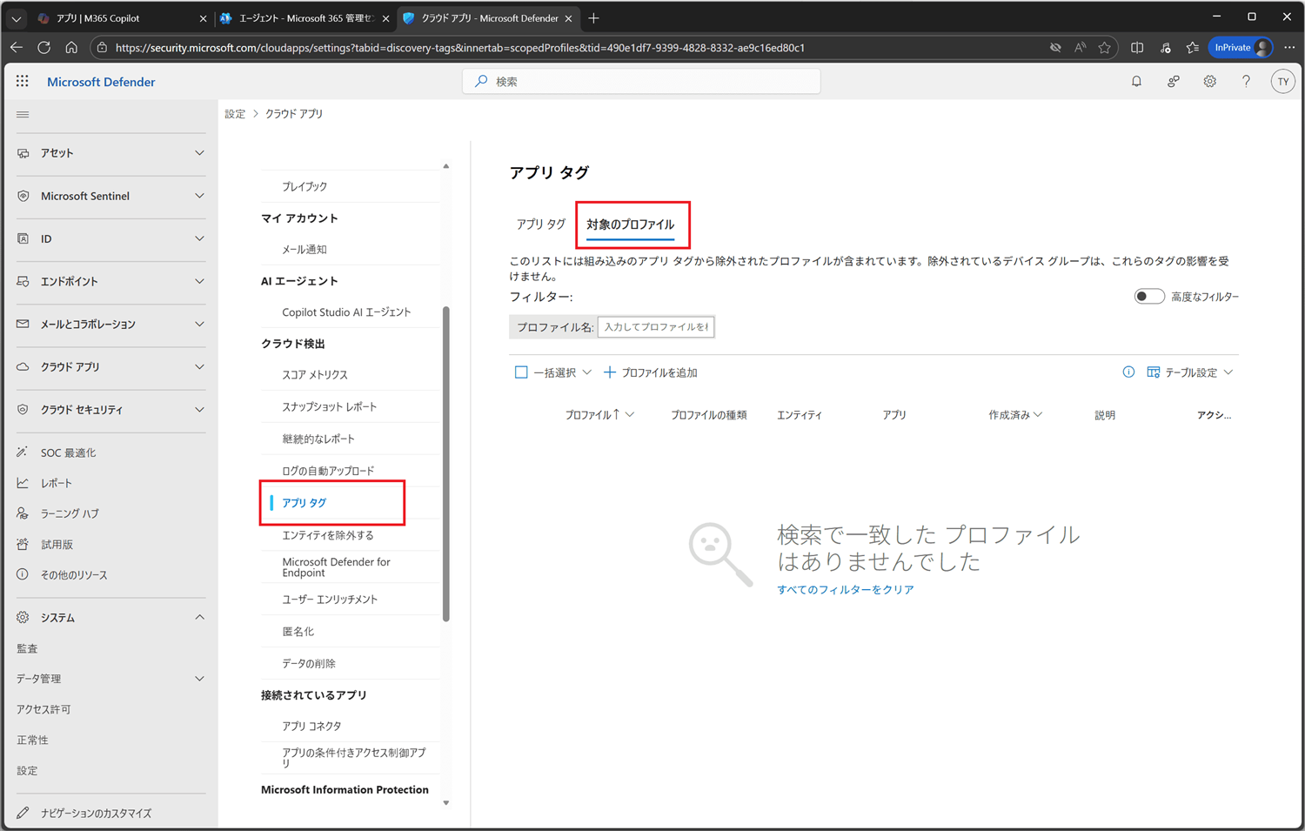Open the テーブル設定 dropdown
Screen dimensions: 1305x831
click(1190, 372)
